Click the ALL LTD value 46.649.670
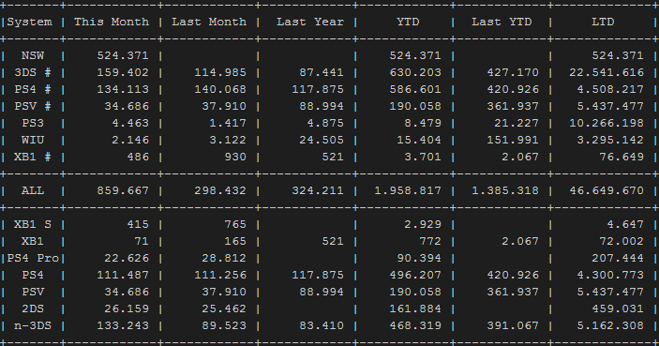659x346 pixels. click(607, 190)
